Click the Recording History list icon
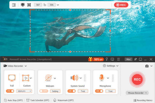The height and width of the screenshot is (103, 155). pyautogui.click(x=135, y=100)
